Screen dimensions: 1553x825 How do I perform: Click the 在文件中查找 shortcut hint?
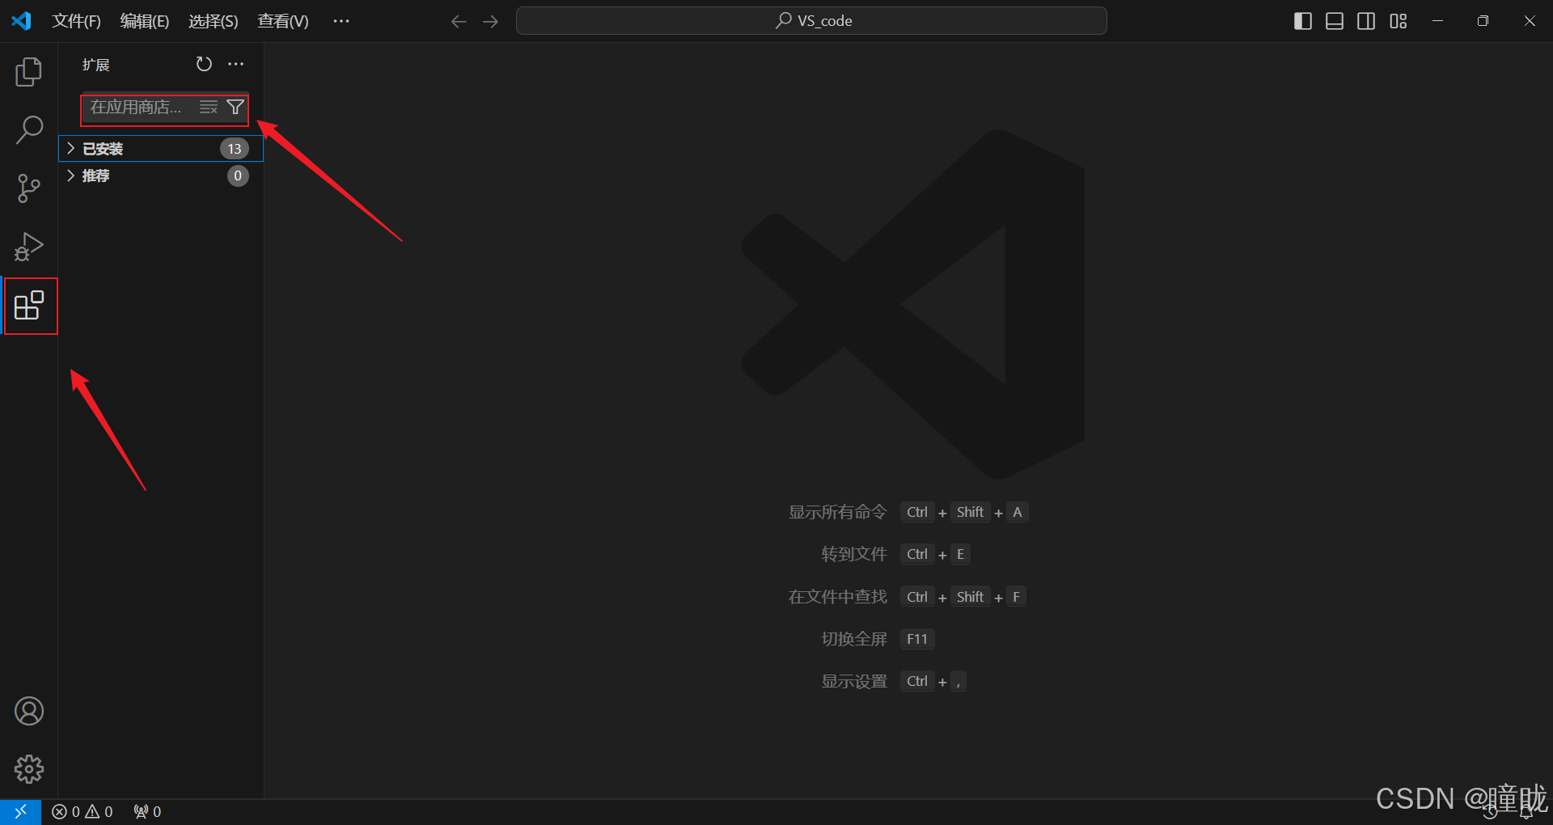coord(908,597)
